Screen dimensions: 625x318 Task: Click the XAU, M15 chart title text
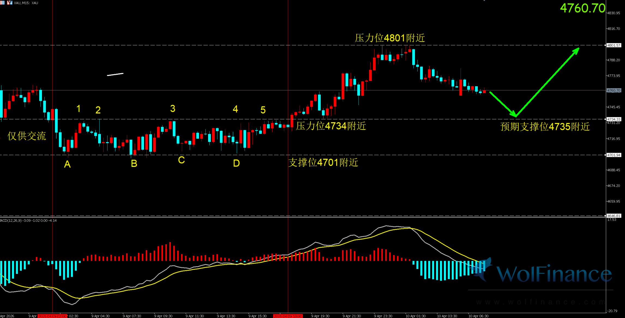[x=26, y=3]
